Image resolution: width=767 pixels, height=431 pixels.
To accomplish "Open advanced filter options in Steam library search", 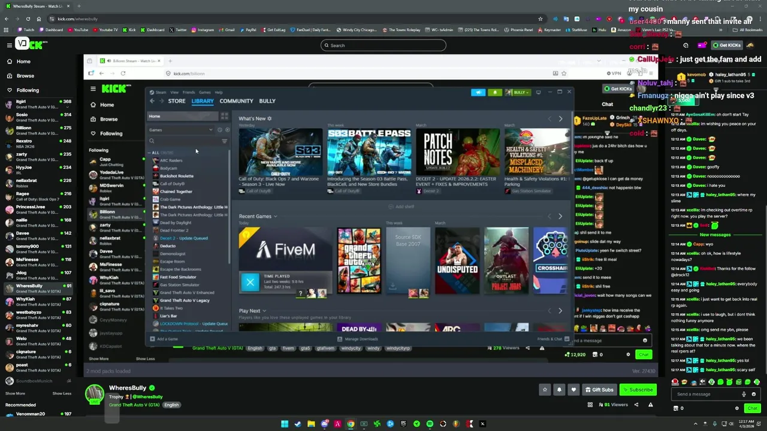I will (224, 141).
